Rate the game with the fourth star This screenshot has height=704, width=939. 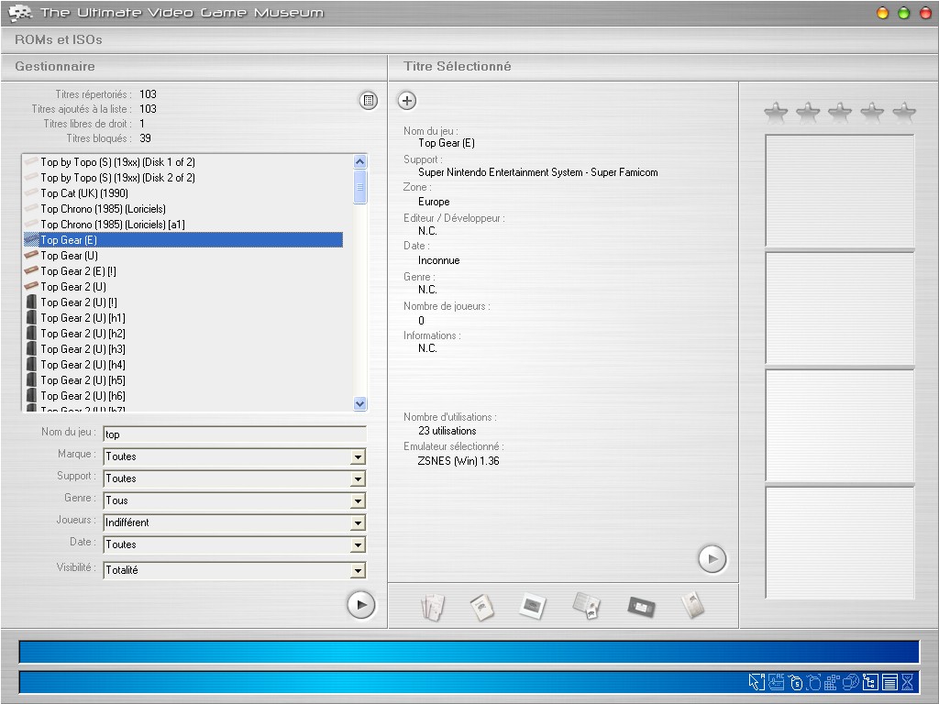point(872,112)
